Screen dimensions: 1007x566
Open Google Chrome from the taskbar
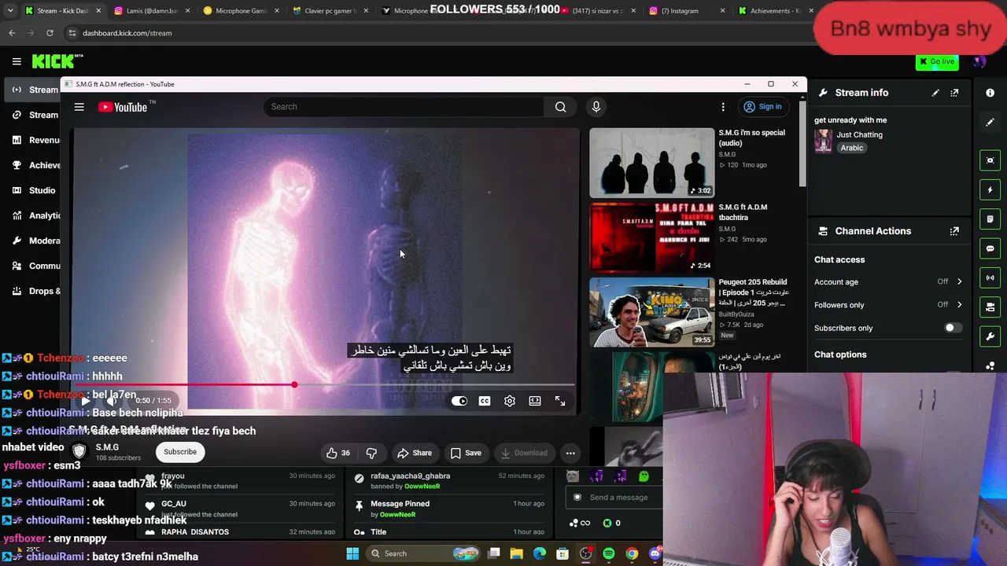(632, 553)
